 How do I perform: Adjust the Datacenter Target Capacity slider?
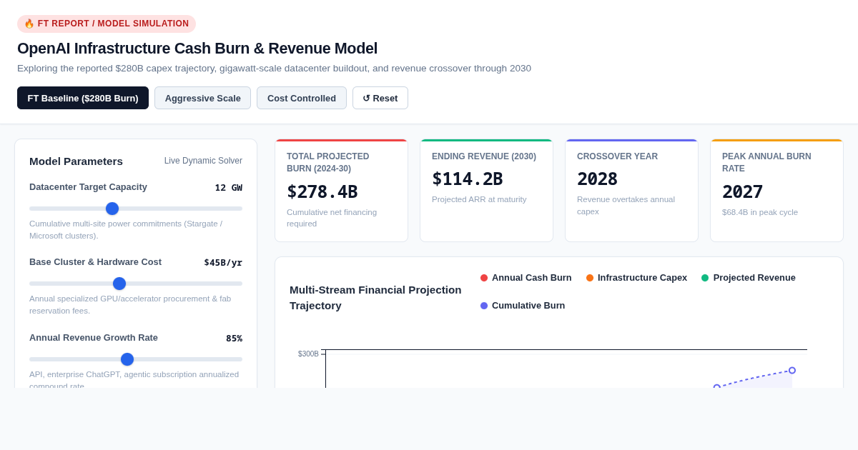136,209
